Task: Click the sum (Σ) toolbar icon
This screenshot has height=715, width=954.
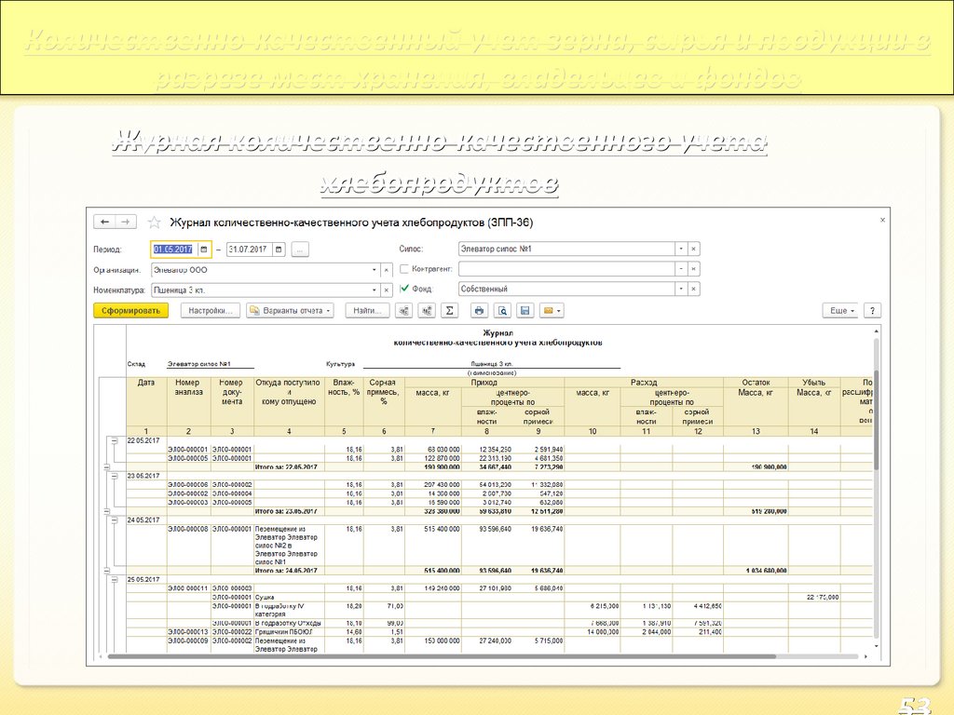Action: point(450,311)
